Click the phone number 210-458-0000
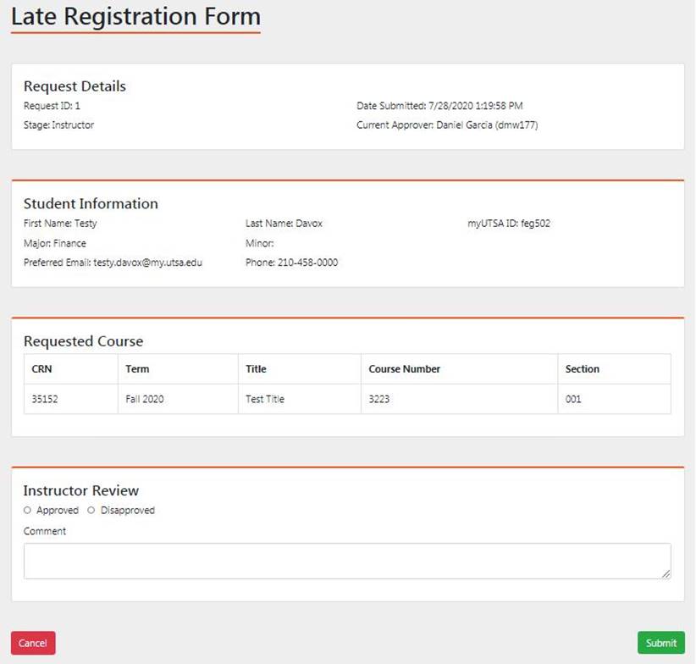Image resolution: width=696 pixels, height=664 pixels. (307, 263)
